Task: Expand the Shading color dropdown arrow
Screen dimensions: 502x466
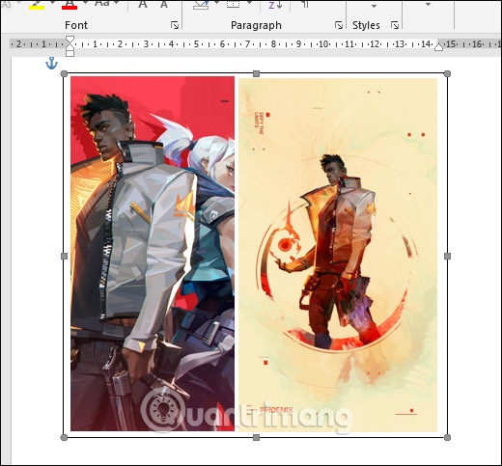Action: (x=216, y=3)
